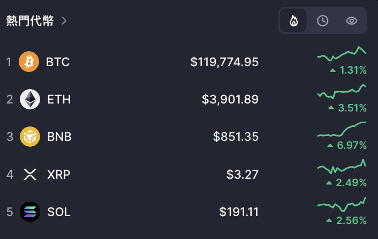378x239 pixels.
Task: Click the Ethereum diamond logo icon
Action: click(30, 99)
